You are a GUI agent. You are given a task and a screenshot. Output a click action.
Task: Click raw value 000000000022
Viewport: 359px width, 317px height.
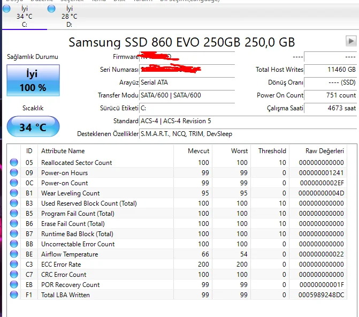point(321,254)
